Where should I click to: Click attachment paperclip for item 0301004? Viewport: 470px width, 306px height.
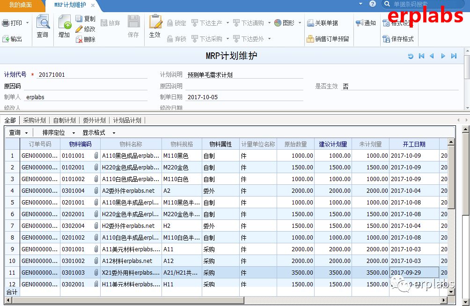click(96, 190)
